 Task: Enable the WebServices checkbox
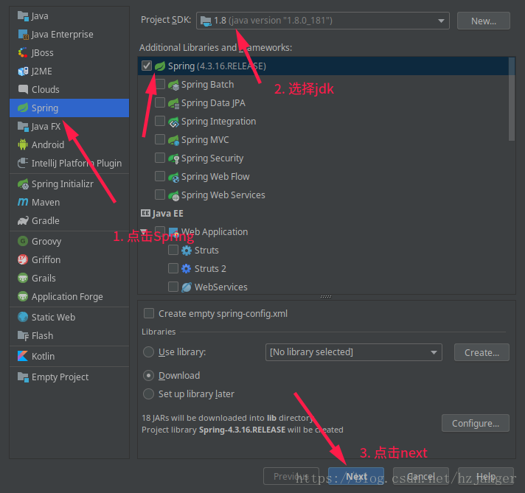173,287
